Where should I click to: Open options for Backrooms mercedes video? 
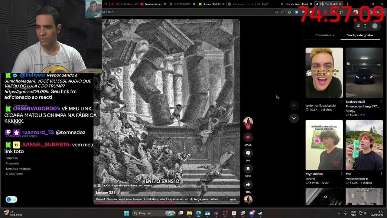click(381, 101)
